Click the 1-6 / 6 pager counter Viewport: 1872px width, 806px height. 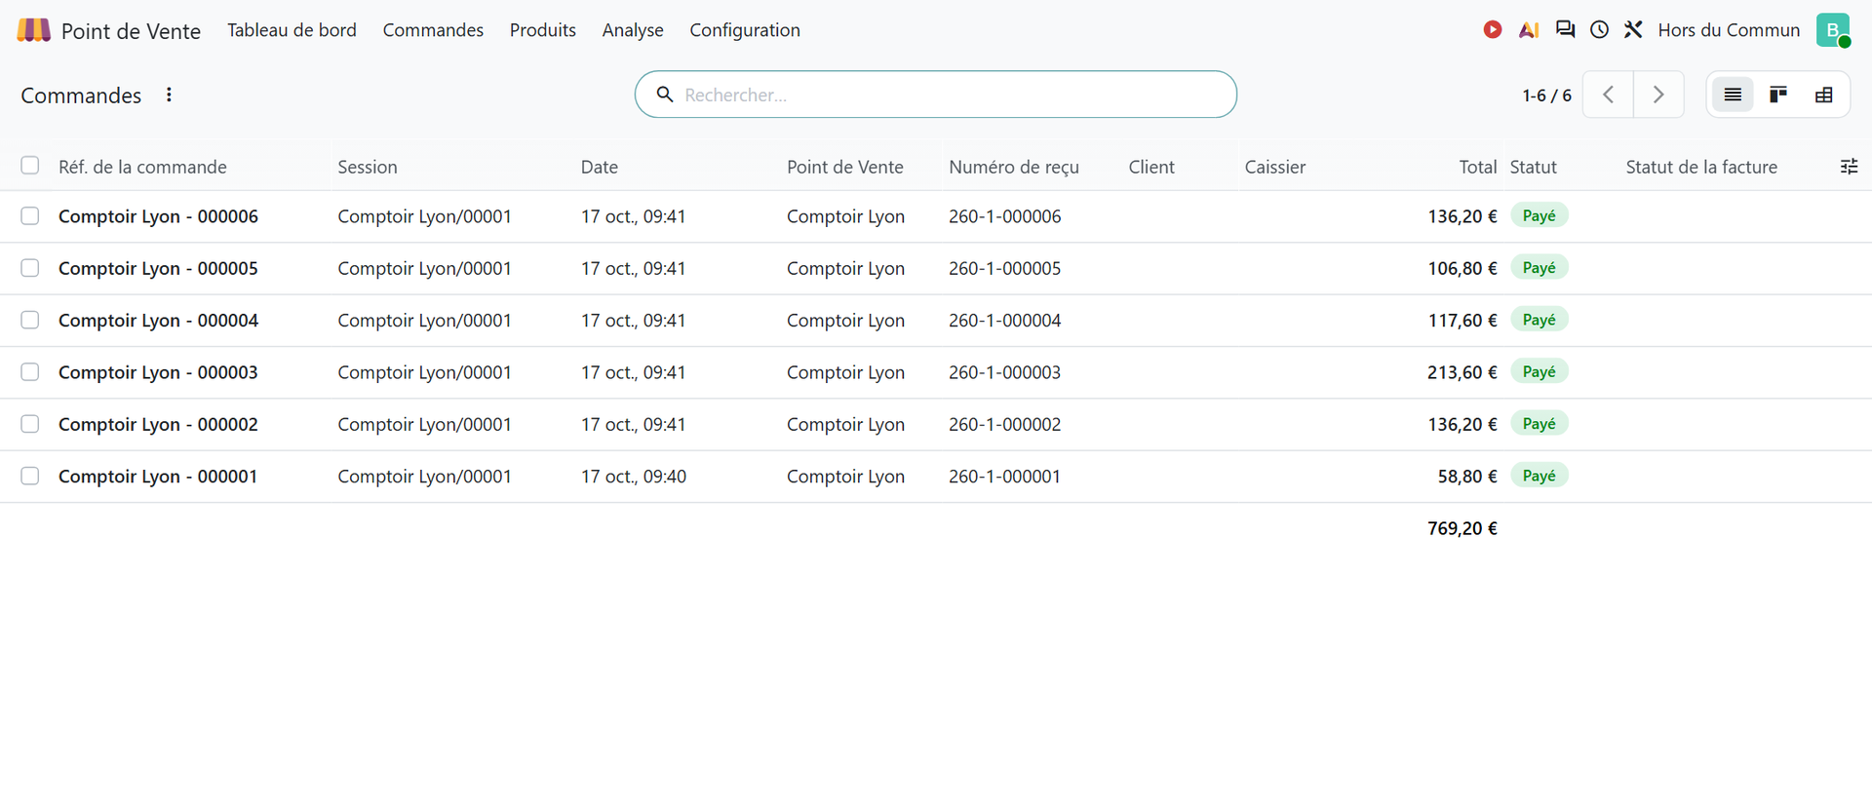1547,96
